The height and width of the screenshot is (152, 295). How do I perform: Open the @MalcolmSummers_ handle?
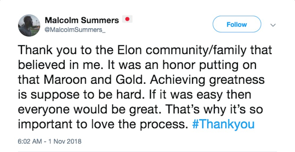[x=75, y=30]
